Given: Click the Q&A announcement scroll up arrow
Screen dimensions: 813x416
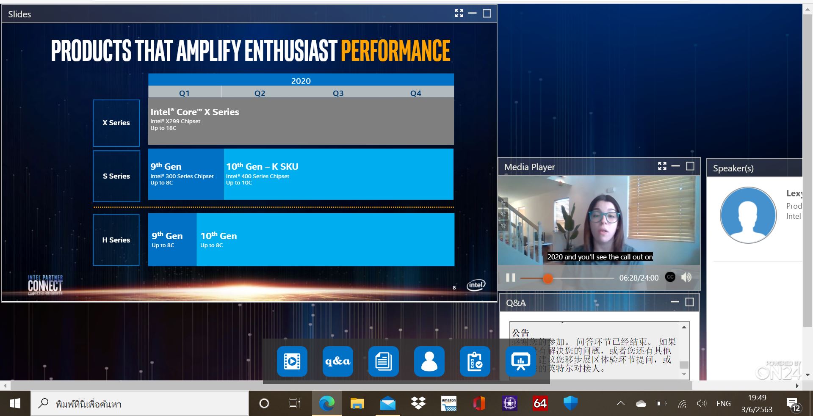Looking at the screenshot, I should click(x=684, y=327).
